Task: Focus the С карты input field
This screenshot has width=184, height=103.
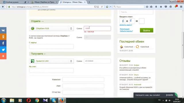Action: (x=51, y=46)
